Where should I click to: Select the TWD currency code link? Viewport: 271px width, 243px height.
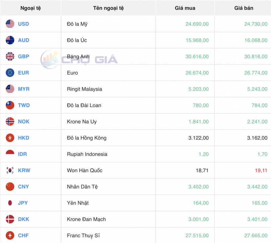coord(23,105)
